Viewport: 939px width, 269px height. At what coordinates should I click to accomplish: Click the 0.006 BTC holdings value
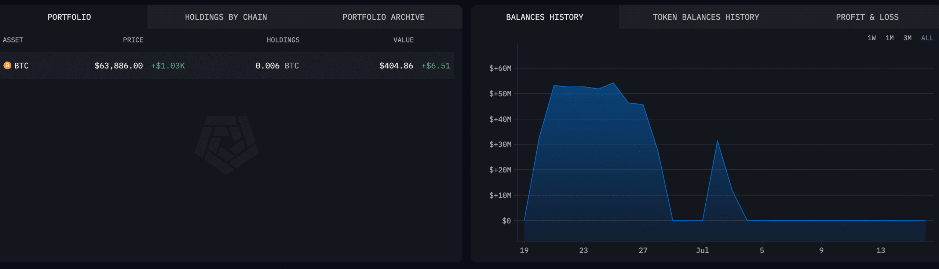[277, 66]
